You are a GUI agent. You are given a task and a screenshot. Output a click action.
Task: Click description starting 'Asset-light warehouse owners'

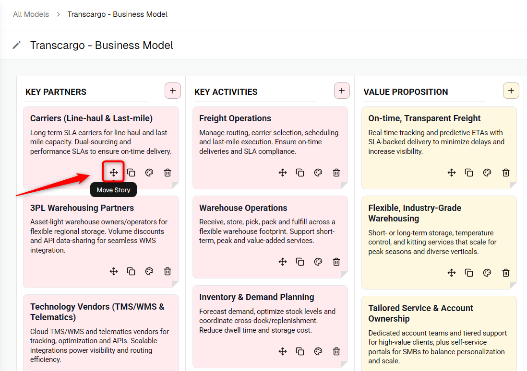tap(99, 236)
